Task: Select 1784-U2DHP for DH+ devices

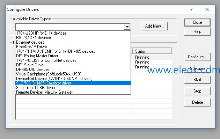Action: click(73, 33)
